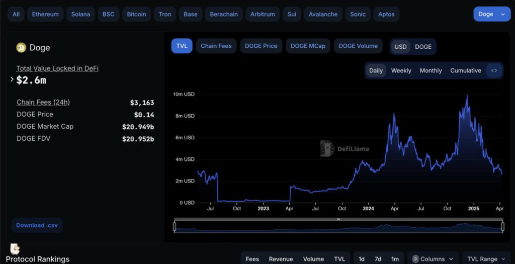The height and width of the screenshot is (264, 515).
Task: Click the $2.6m TVL value
Action: point(31,80)
